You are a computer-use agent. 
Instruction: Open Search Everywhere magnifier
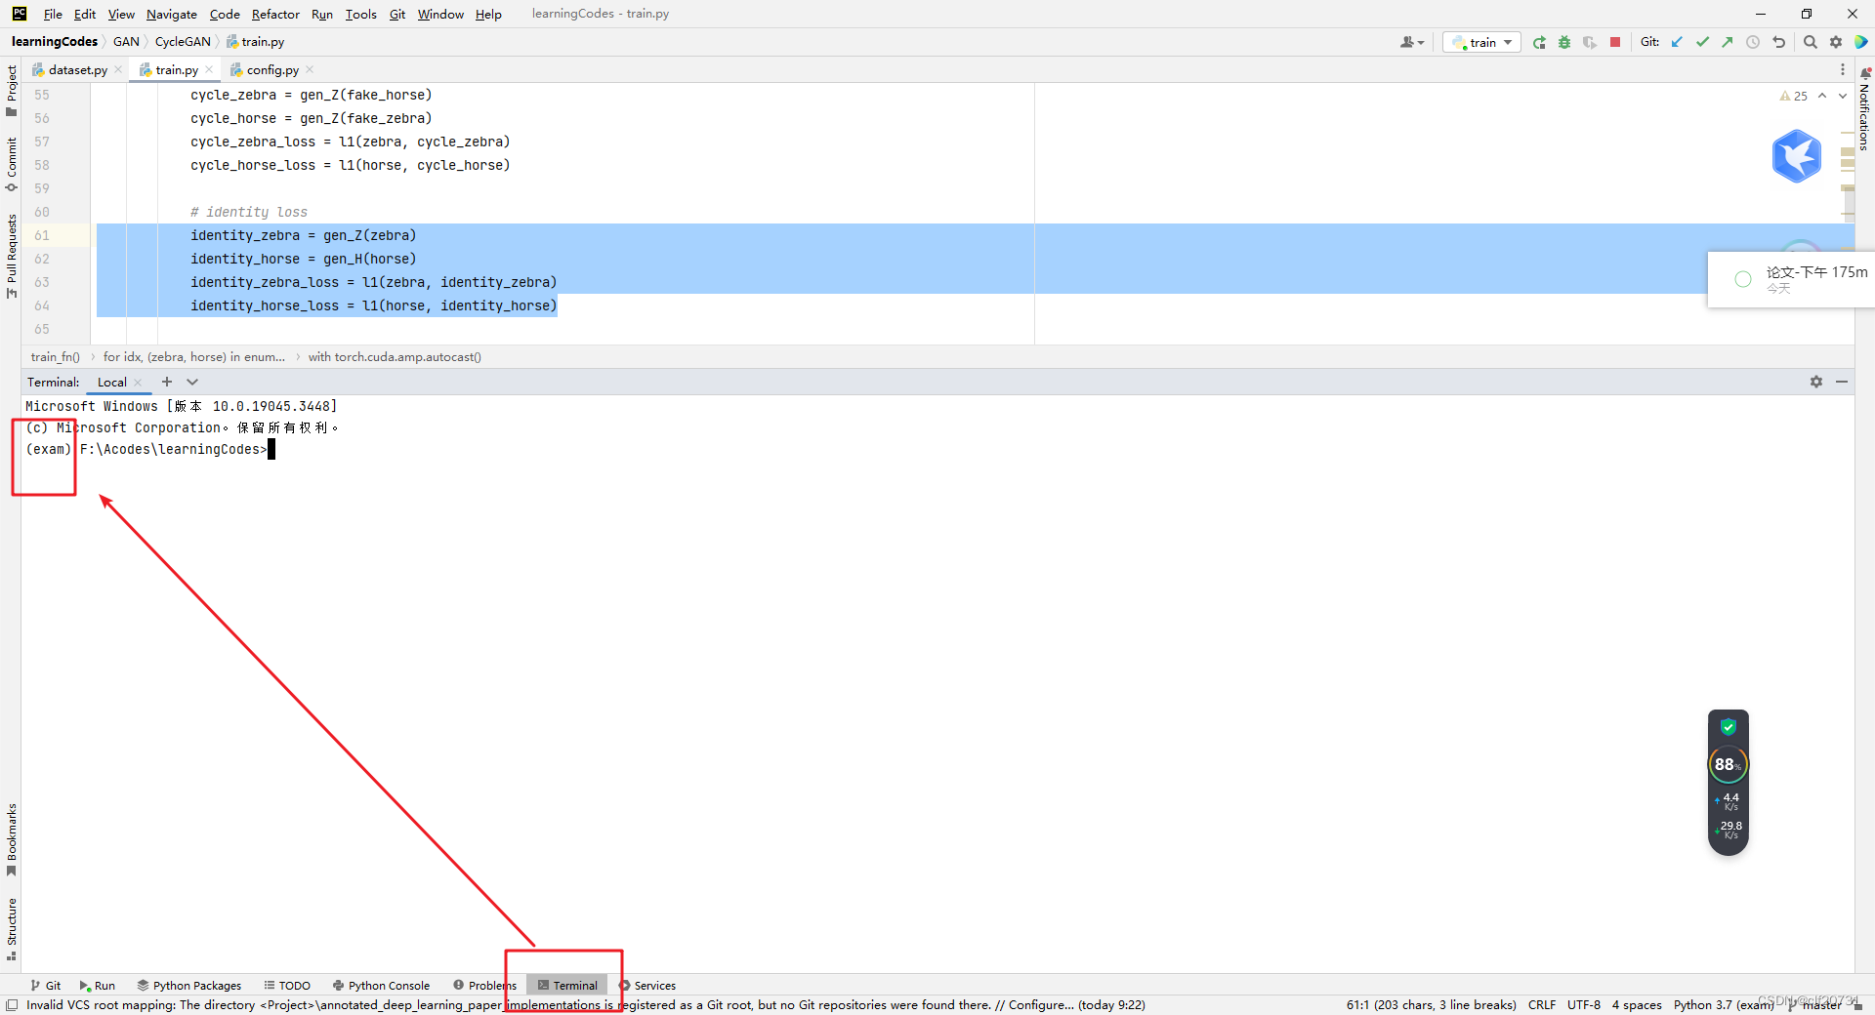pyautogui.click(x=1810, y=42)
